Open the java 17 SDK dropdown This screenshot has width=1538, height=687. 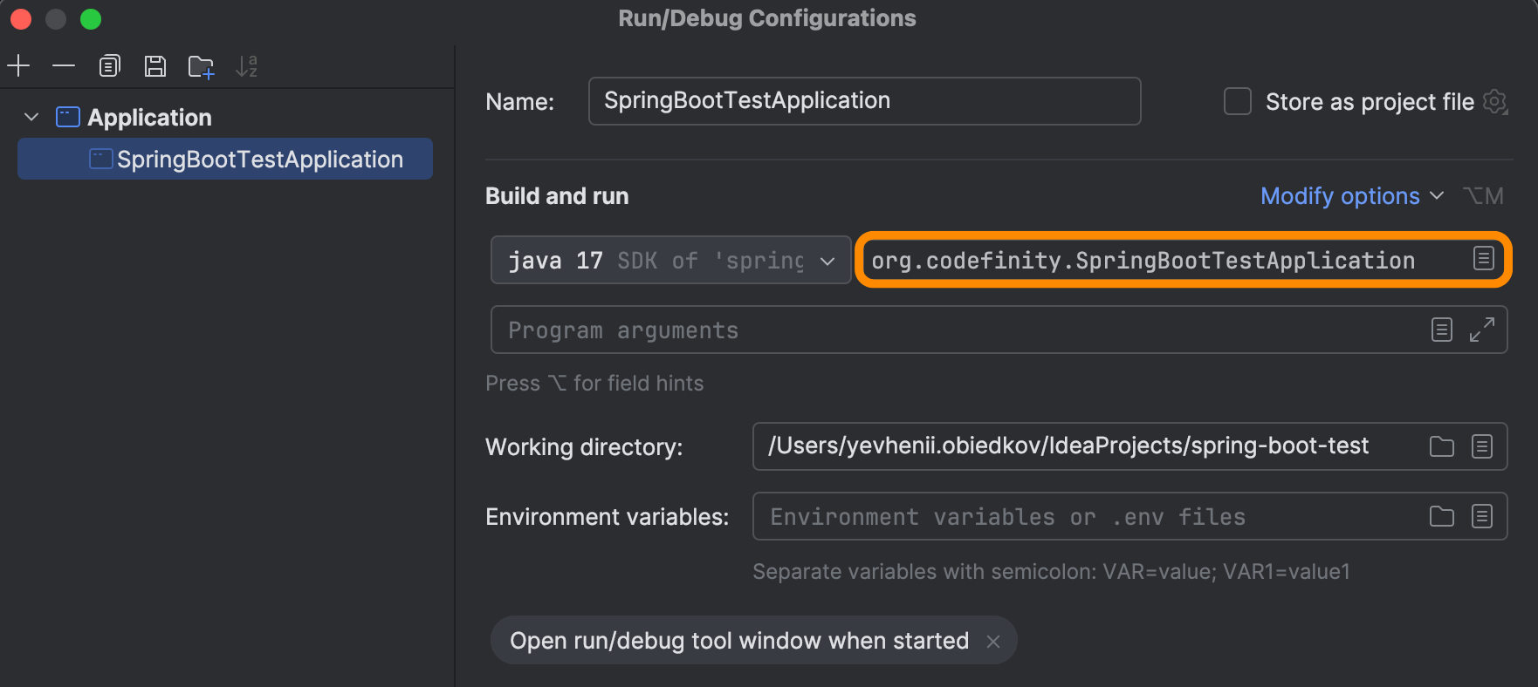coord(670,260)
